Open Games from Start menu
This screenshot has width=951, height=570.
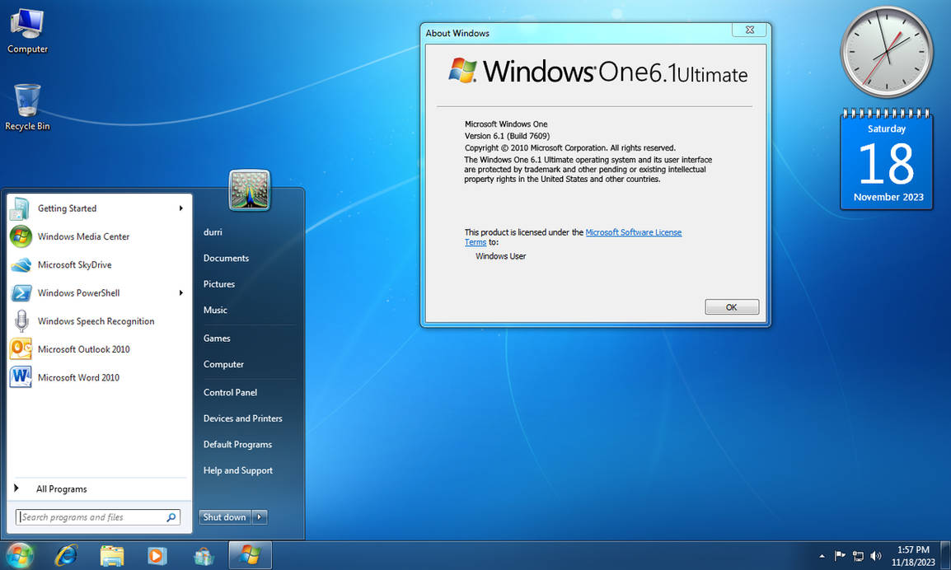coord(217,339)
